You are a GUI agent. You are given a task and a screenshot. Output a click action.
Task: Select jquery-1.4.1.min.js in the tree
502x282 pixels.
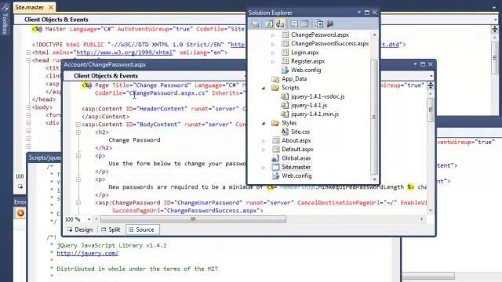point(315,114)
